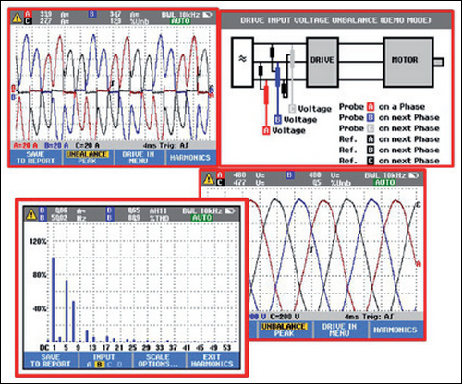This screenshot has width=462, height=384.
Task: Toggle UNBALANCE PEAK on voltage screen
Action: (284, 330)
